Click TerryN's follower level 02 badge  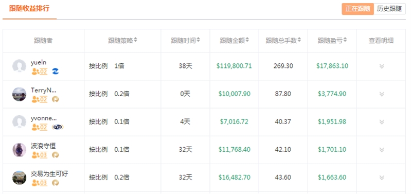coord(39,99)
